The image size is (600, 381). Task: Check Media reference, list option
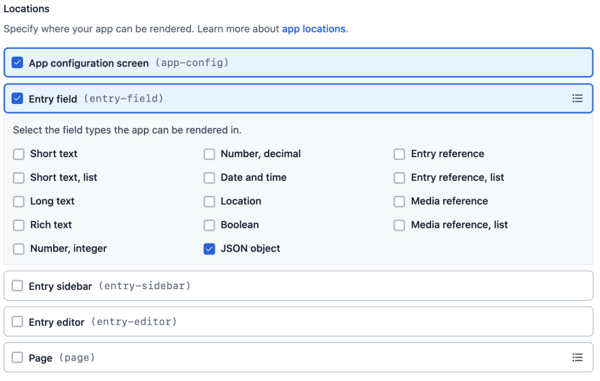click(399, 225)
